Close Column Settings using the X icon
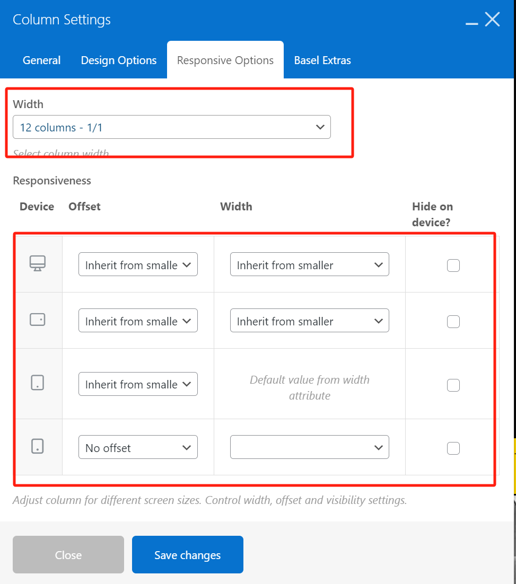The width and height of the screenshot is (516, 584). point(493,20)
